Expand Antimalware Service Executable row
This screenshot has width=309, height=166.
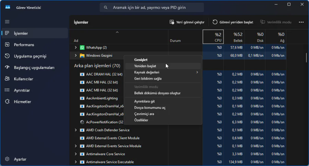76,162
